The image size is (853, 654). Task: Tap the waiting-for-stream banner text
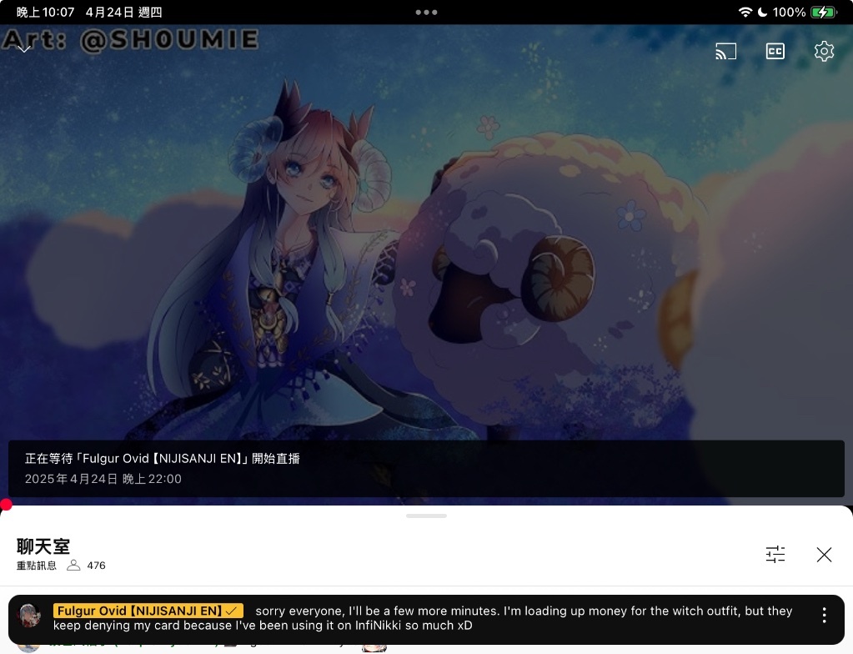pyautogui.click(x=162, y=459)
